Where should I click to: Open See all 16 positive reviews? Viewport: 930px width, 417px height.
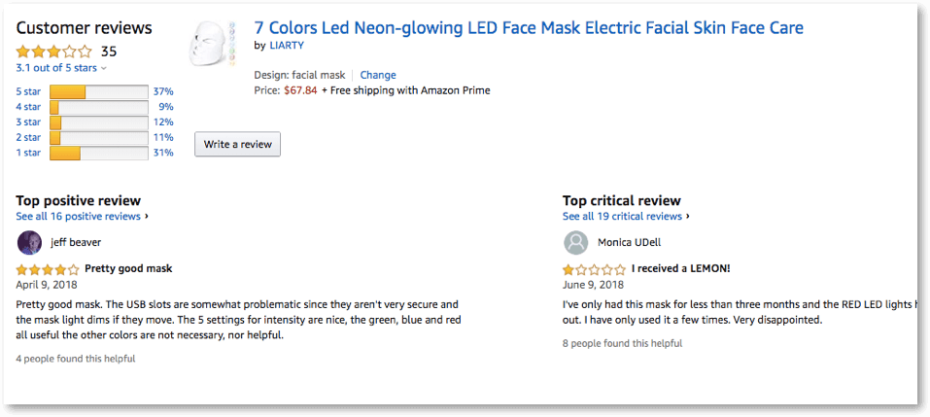[x=82, y=216]
